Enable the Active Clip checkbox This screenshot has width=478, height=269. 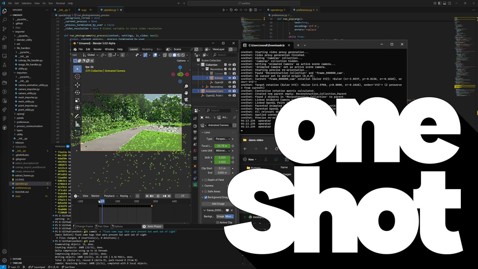pos(218,222)
